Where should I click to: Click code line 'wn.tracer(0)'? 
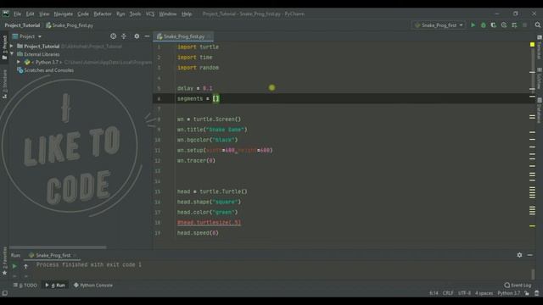pyautogui.click(x=196, y=161)
